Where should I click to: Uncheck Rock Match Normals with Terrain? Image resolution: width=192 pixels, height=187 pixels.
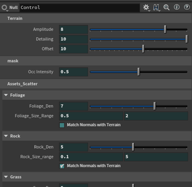point(62,166)
